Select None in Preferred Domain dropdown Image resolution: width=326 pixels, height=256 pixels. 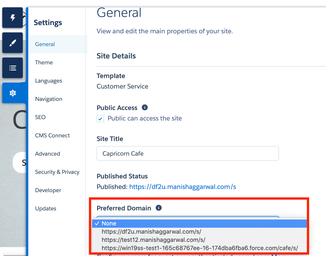coord(199,223)
